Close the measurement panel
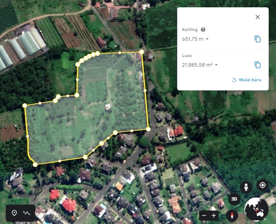 click(258, 17)
